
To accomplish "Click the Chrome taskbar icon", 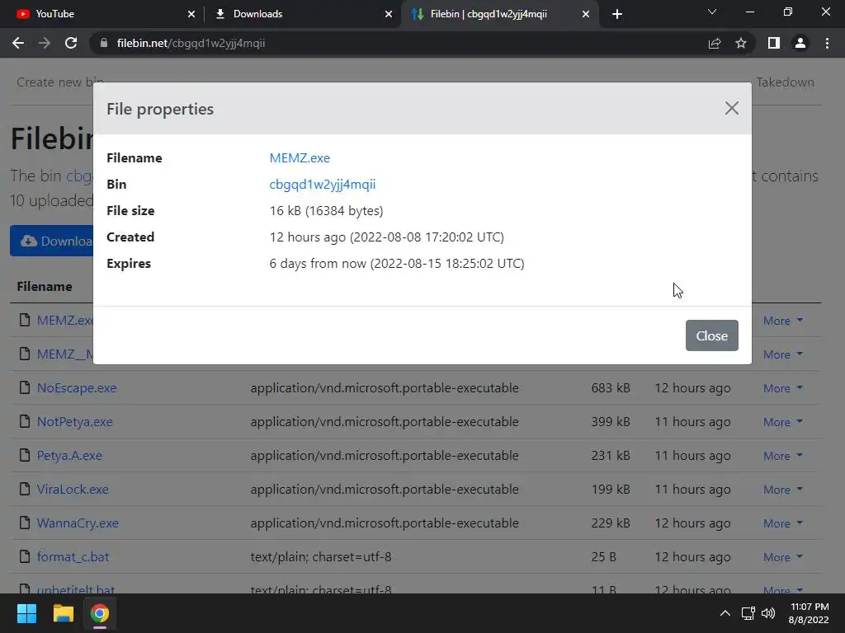I will (100, 613).
